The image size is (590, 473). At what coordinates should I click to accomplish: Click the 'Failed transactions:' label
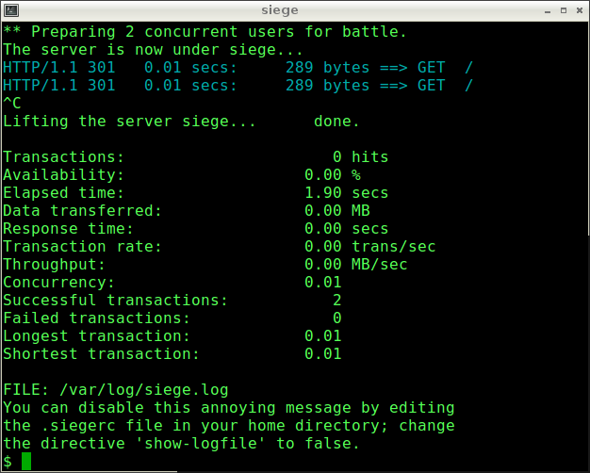point(97,318)
